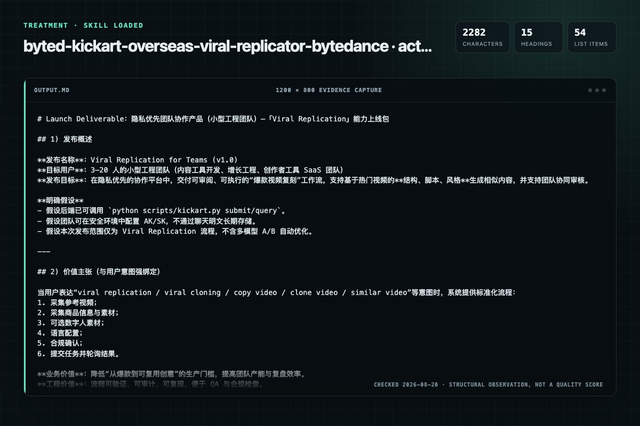Click the '**明确假设**' line
Viewport: 640px width, 426px height.
(x=61, y=201)
